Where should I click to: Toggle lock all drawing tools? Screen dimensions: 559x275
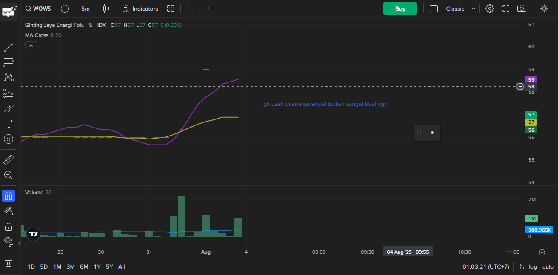(9, 226)
